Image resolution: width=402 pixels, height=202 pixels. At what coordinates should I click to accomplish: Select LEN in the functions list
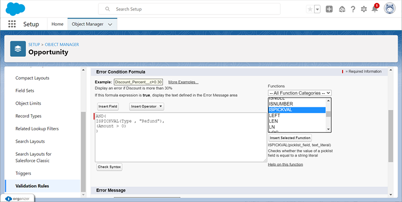(297, 121)
